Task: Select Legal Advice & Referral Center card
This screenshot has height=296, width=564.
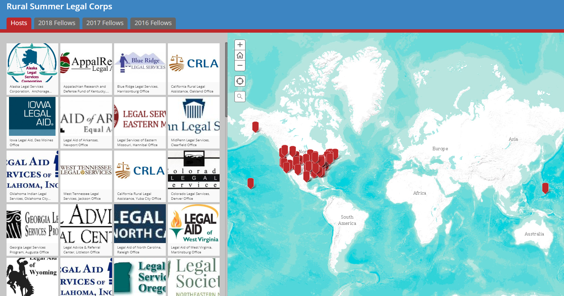Action: click(x=86, y=230)
